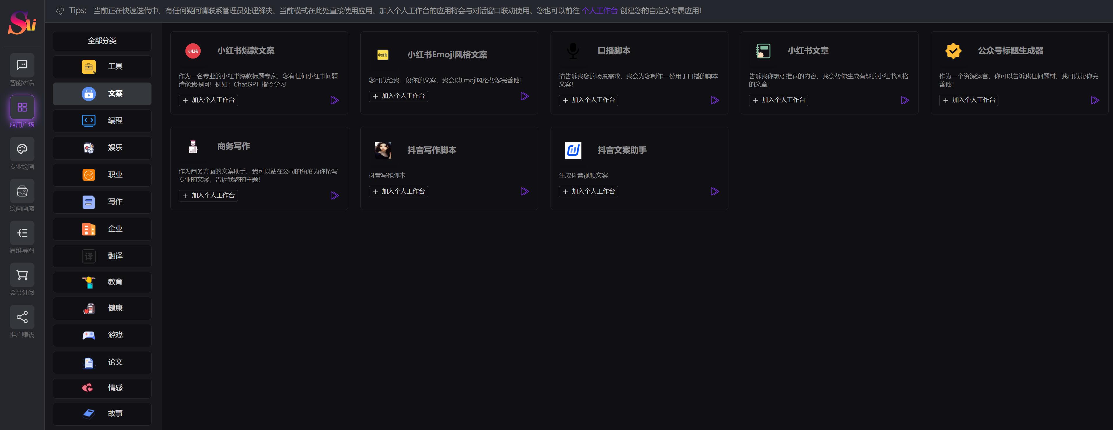Click the 抖音文案助手 card title
The width and height of the screenshot is (1113, 430).
point(622,151)
